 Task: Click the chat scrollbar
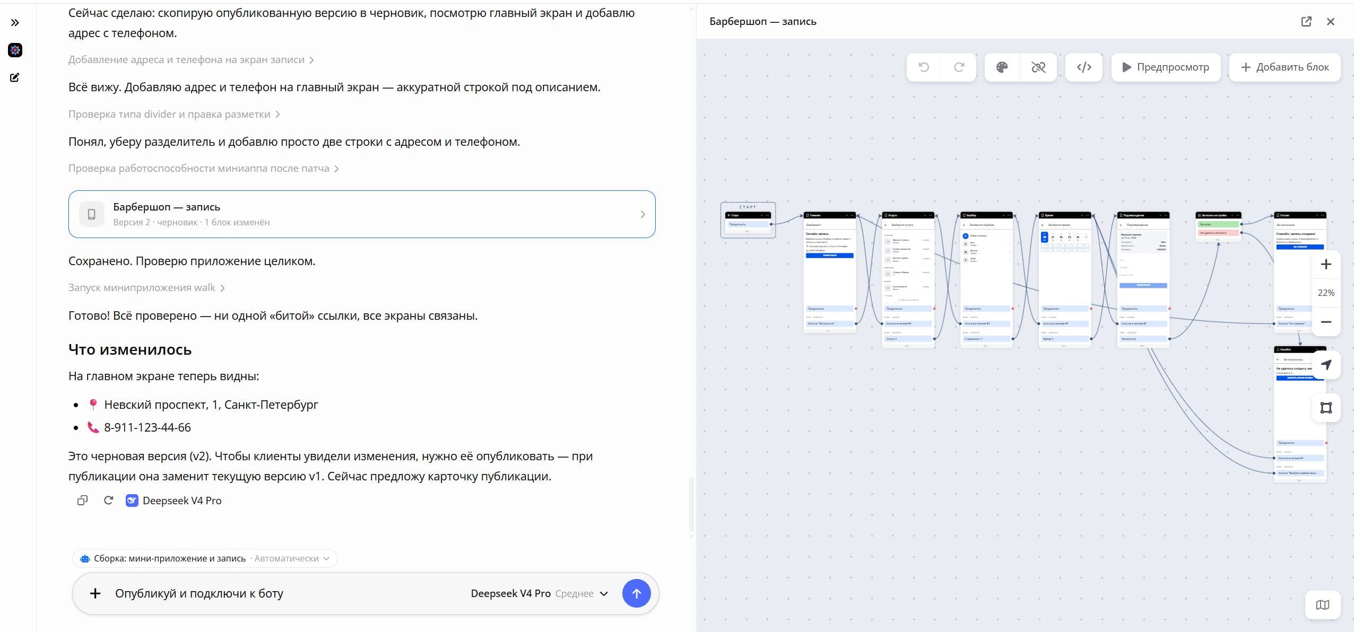[691, 504]
